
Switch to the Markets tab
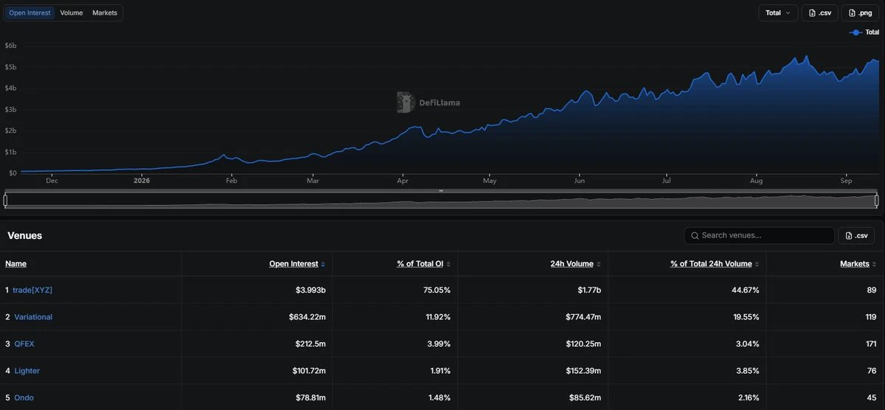105,13
